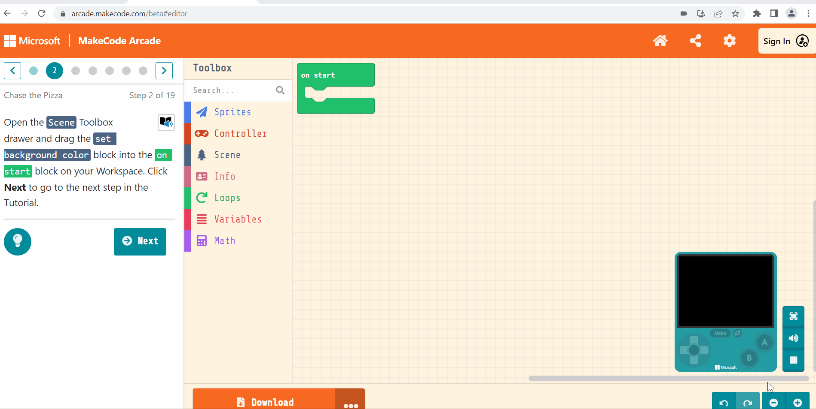Show the tutorial hint lightbulb
Viewport: 816px width, 409px height.
pos(18,242)
